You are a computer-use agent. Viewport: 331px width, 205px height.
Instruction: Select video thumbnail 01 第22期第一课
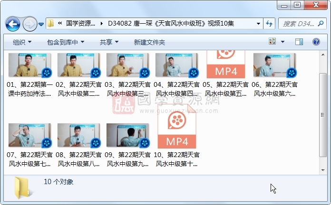[29, 65]
